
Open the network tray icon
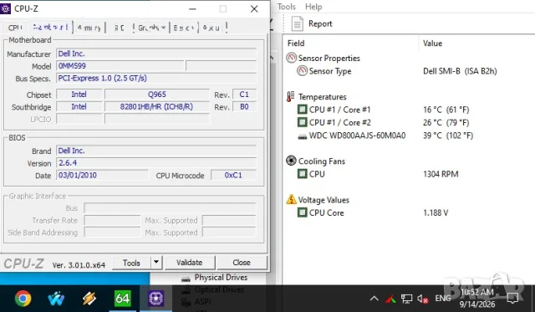point(406,299)
